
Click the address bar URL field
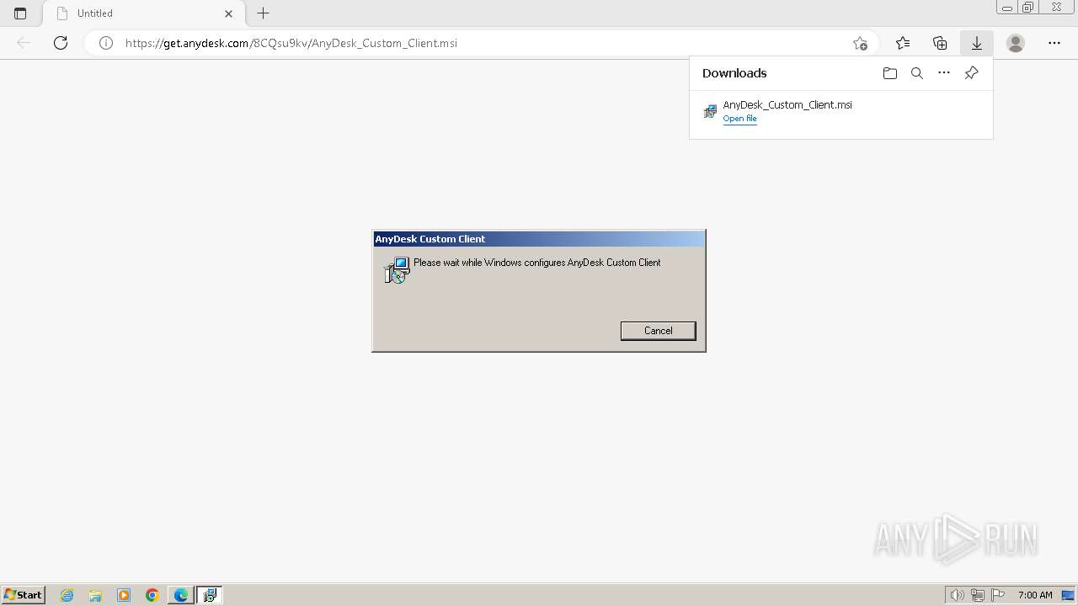pos(480,43)
